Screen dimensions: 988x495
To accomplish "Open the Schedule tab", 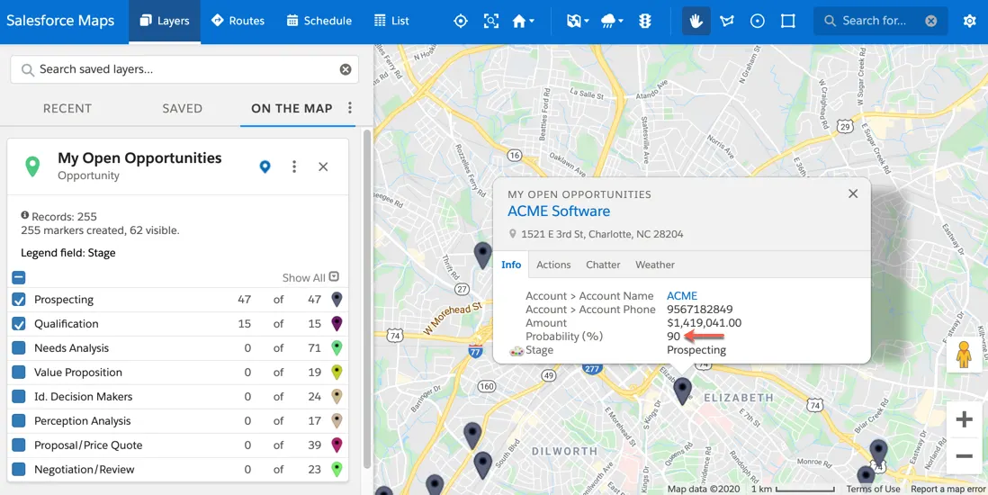I will 319,21.
